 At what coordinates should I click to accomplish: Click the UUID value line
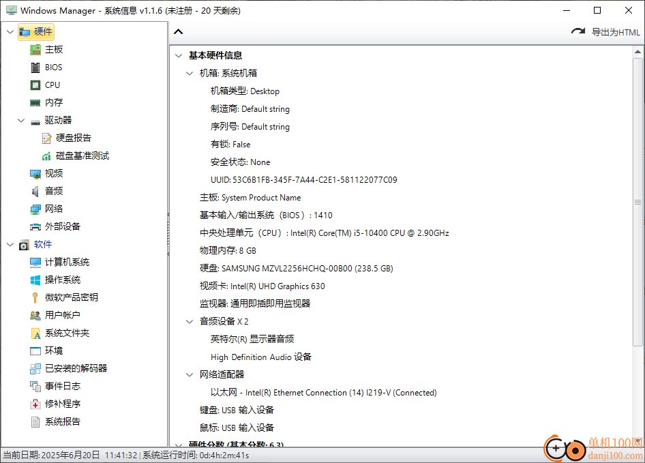click(x=303, y=180)
